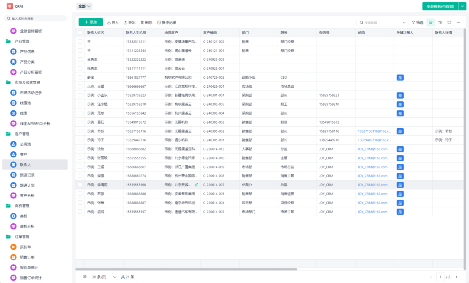Select the 线索 menu item
The width and height of the screenshot is (469, 283).
(x=35, y=113)
